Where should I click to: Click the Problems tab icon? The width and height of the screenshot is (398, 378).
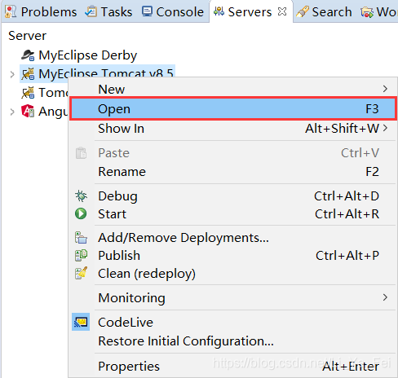[x=11, y=11]
